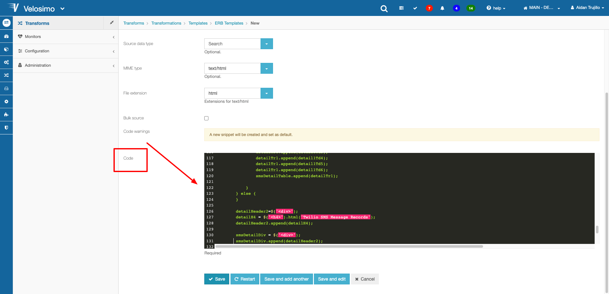
Task: Go to Transformations breadcrumb link
Action: (x=166, y=23)
